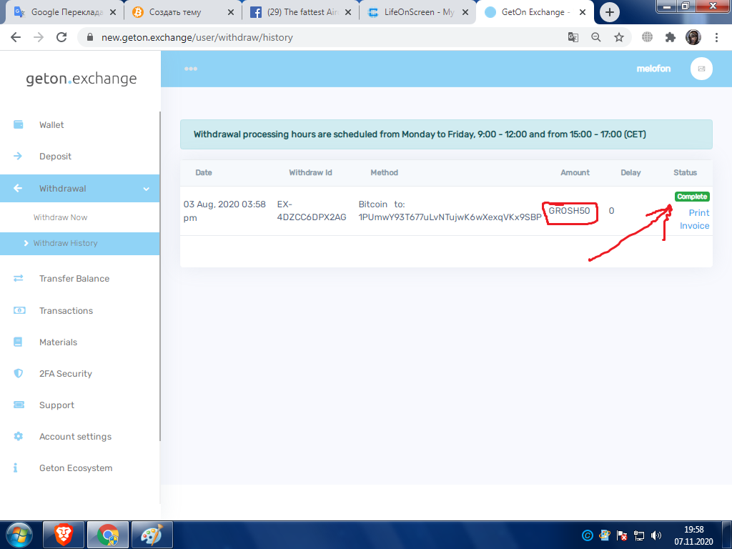Click the green Complete status badge
The width and height of the screenshot is (732, 549).
click(692, 197)
